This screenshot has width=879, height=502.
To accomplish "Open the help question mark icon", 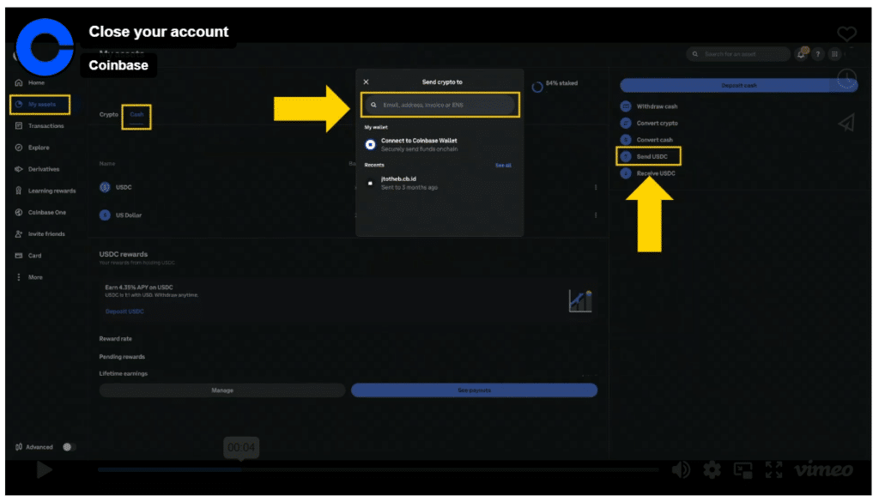I will 818,54.
